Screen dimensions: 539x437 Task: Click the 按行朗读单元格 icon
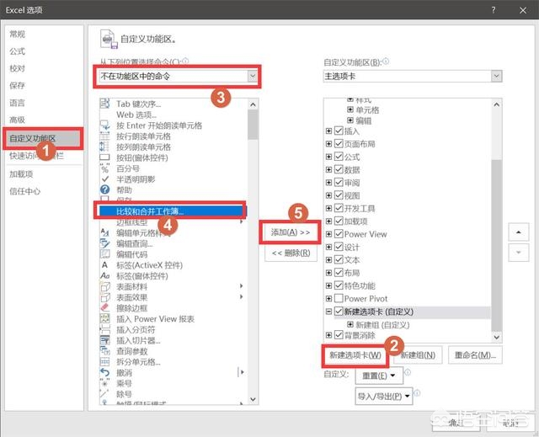(104, 136)
